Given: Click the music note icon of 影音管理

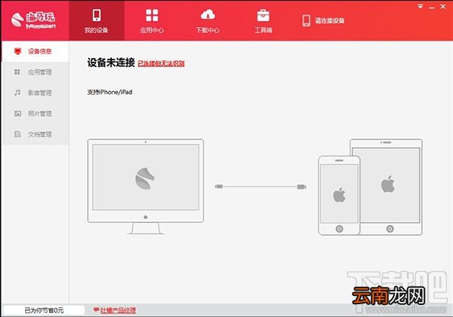Looking at the screenshot, I should tap(17, 93).
